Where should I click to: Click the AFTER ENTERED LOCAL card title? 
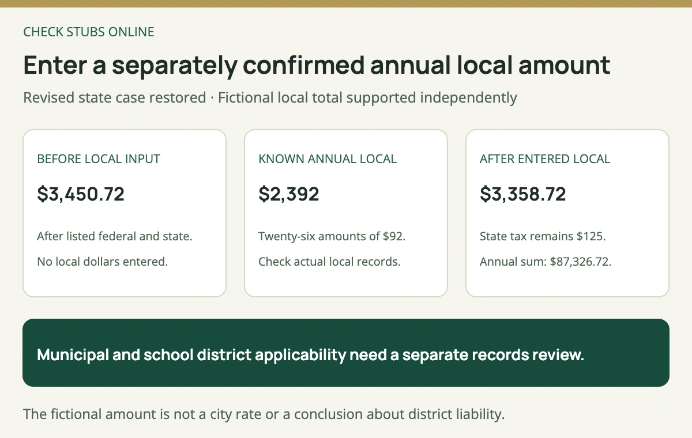tap(545, 159)
